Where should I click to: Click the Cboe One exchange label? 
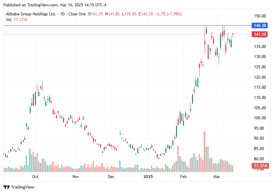[x=77, y=14]
